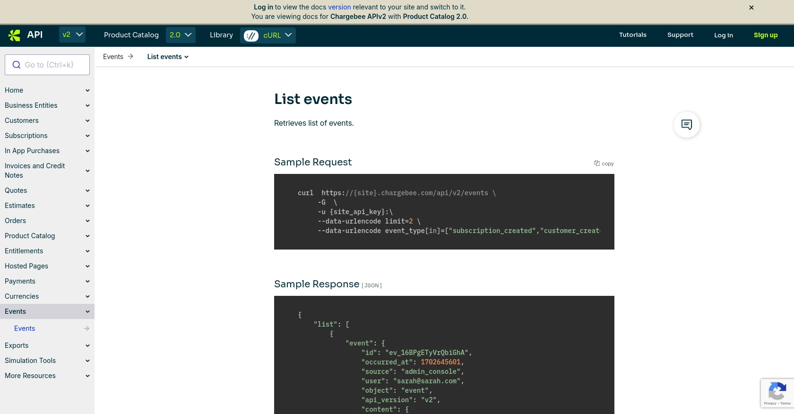Open the Tutorials menu item

[633, 35]
